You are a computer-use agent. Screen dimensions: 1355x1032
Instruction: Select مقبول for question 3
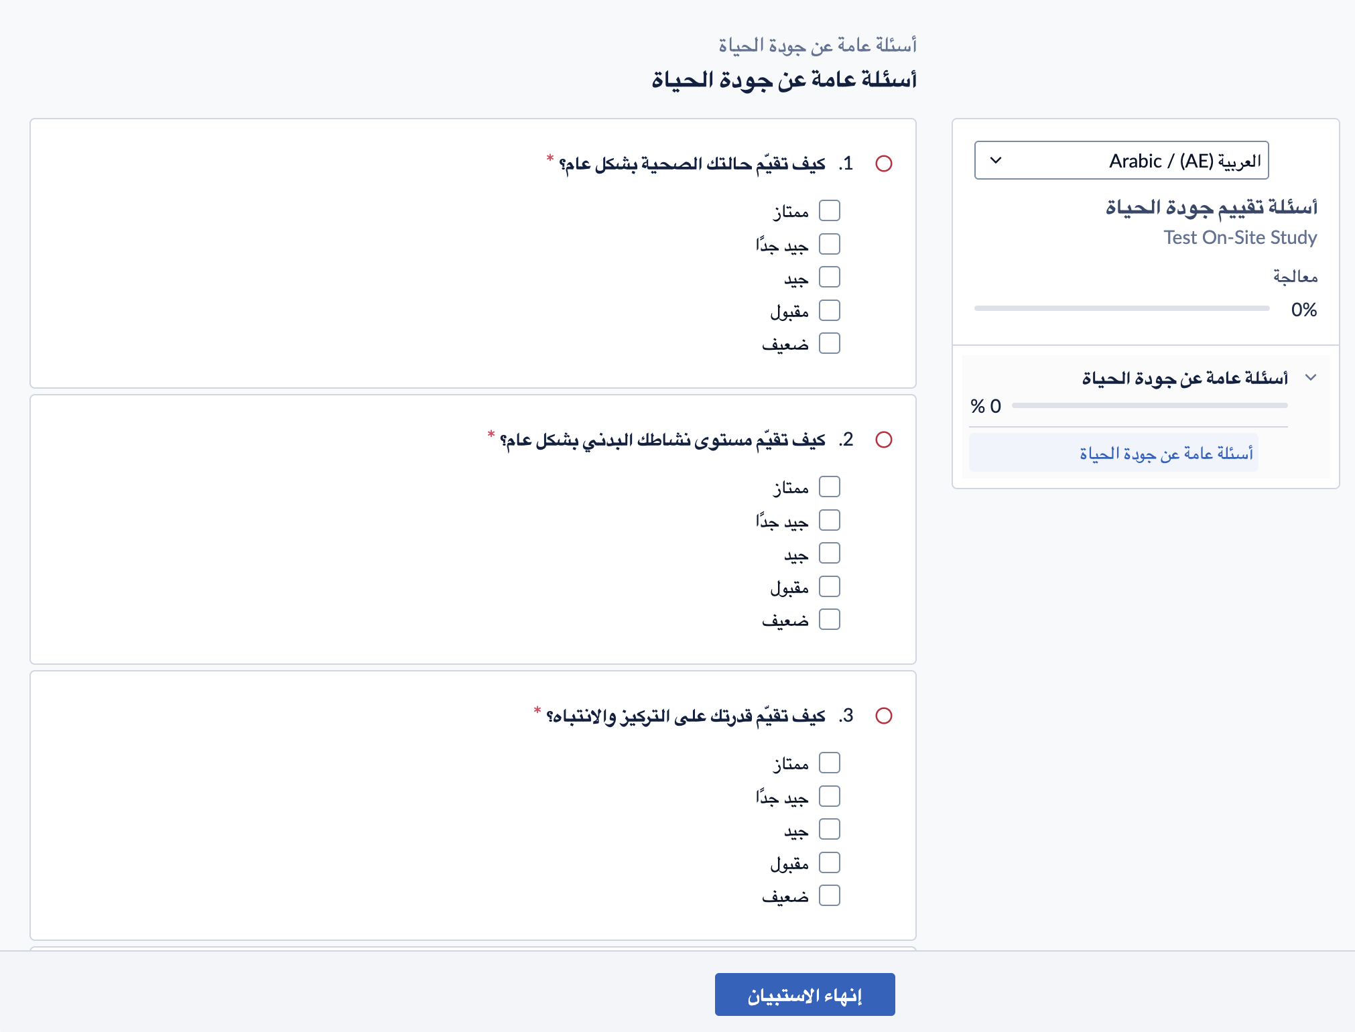point(830,862)
